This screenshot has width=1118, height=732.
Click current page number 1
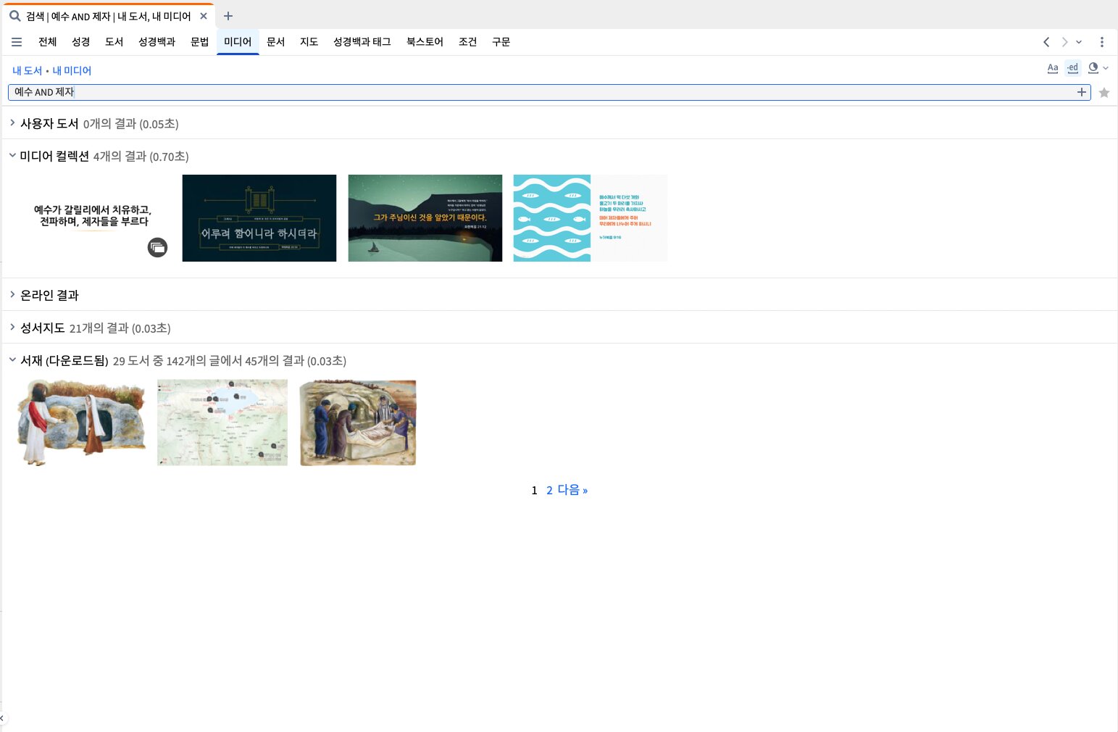click(x=534, y=491)
